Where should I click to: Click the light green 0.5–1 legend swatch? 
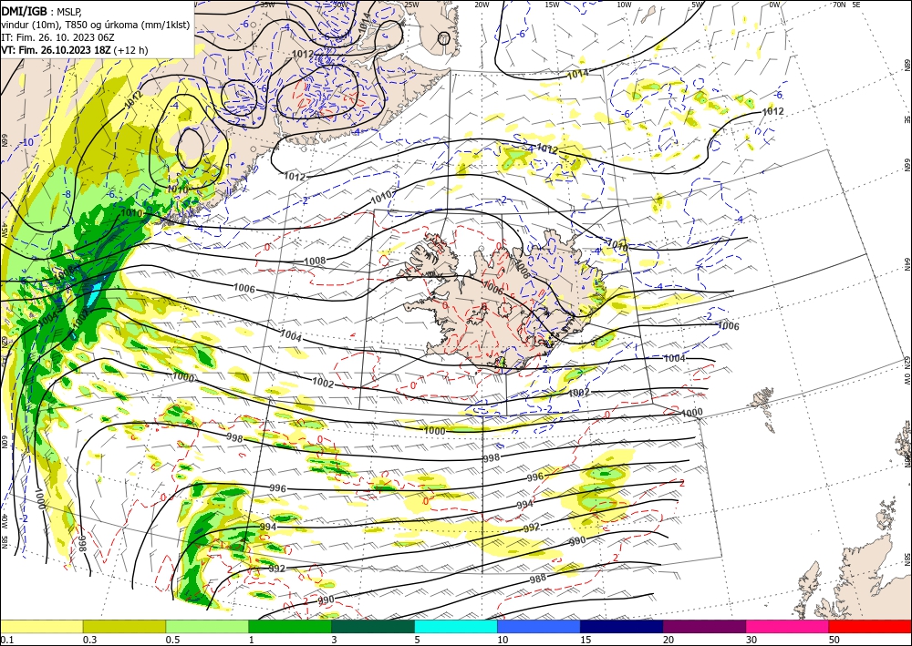207,626
